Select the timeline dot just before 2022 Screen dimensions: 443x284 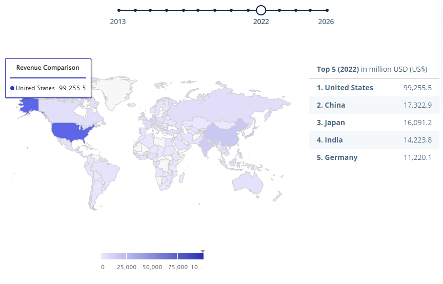point(247,10)
